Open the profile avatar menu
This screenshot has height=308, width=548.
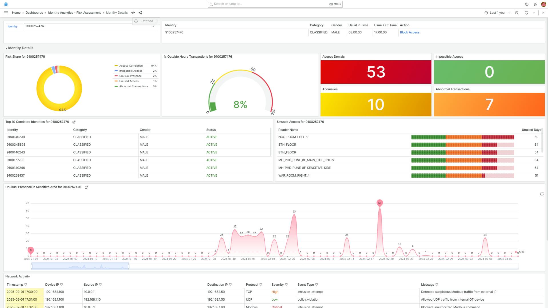click(543, 4)
